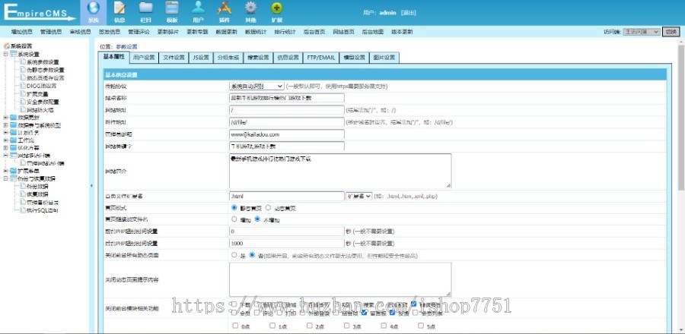Expand the 数据更新 tree folder
Screen dimensions: 685x334
coord(5,117)
